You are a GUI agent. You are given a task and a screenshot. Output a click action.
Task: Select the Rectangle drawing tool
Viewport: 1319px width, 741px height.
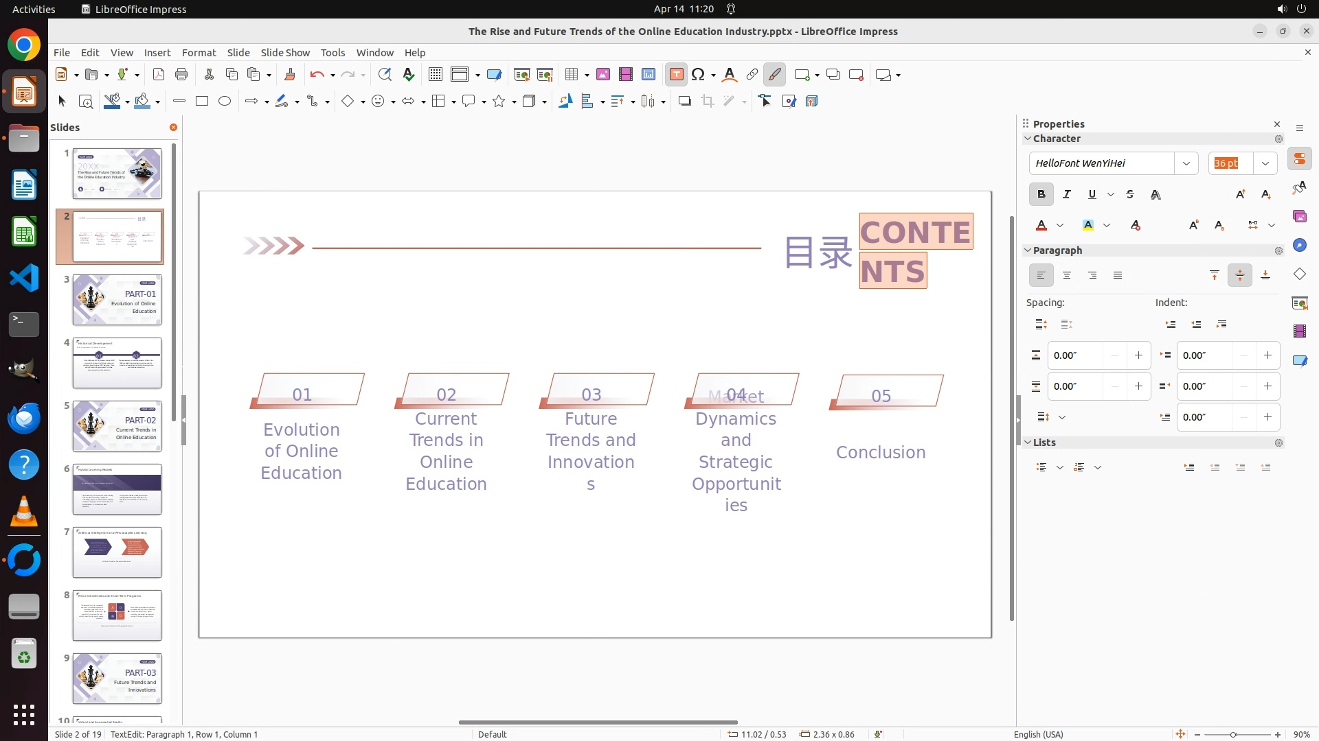pyautogui.click(x=202, y=102)
